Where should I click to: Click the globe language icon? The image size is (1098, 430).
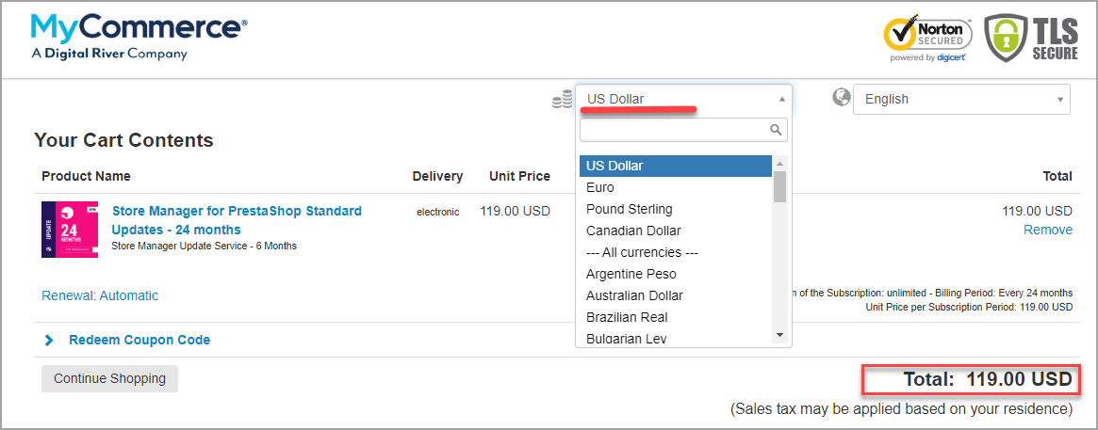pyautogui.click(x=841, y=97)
